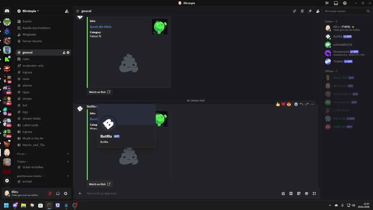Screen dimensions: 373x210
Task: Open the help question mark icon
Action: [x=345, y=3]
